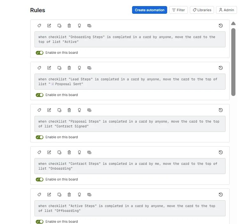
Task: Copy the Contract Steps rule
Action: point(59,152)
